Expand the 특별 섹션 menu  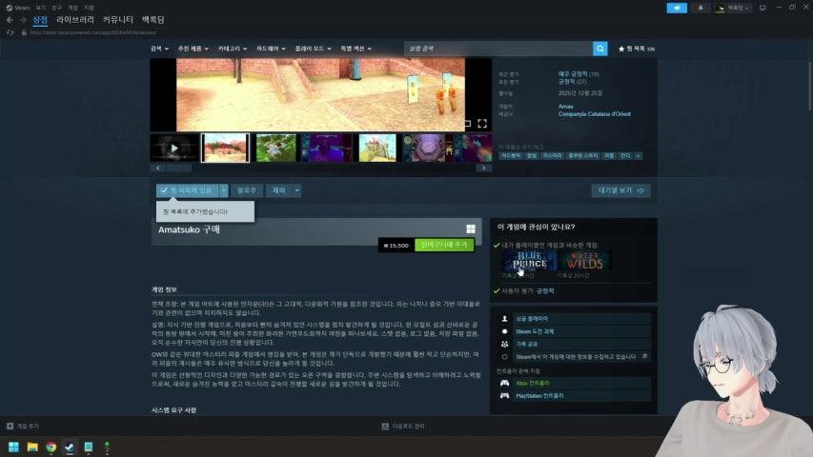coord(356,49)
